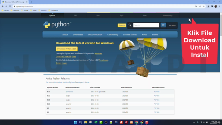222x125 pixels.
Task: Reload the python.org page
Action: (x=10, y=6)
